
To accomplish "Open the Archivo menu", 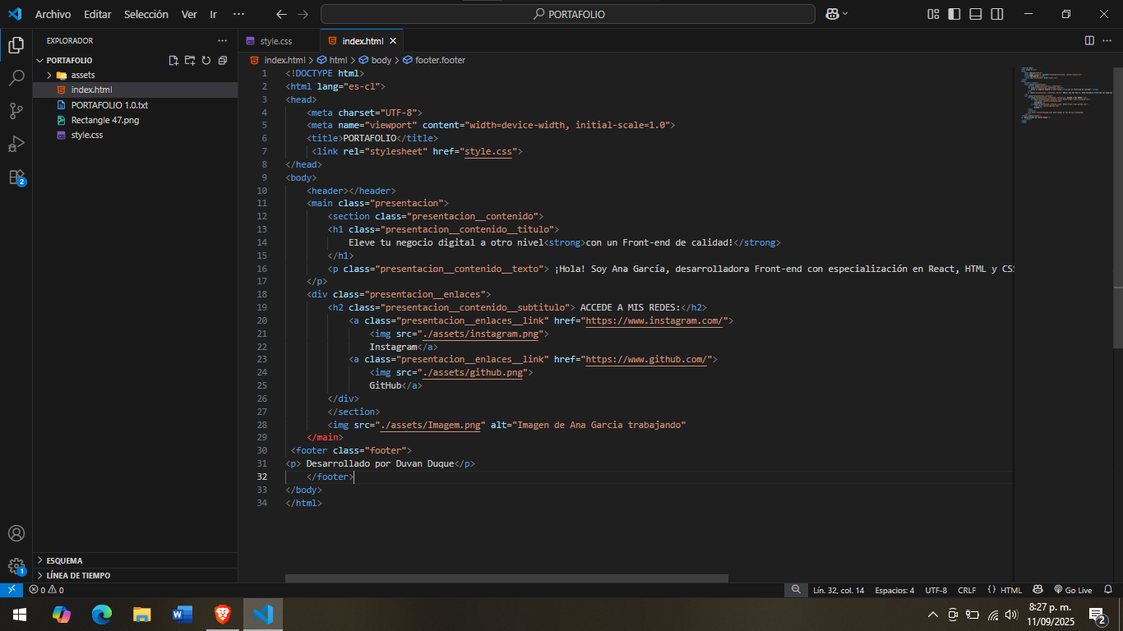I will 53,14.
